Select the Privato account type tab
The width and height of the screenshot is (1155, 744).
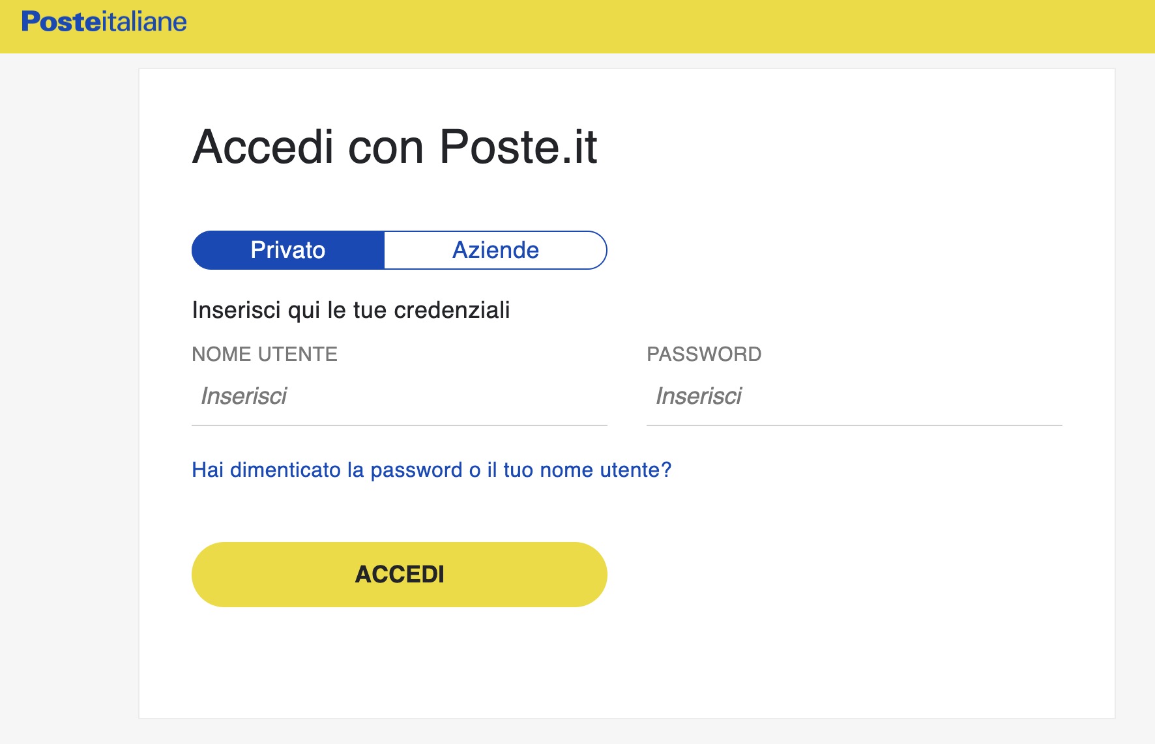pos(288,250)
